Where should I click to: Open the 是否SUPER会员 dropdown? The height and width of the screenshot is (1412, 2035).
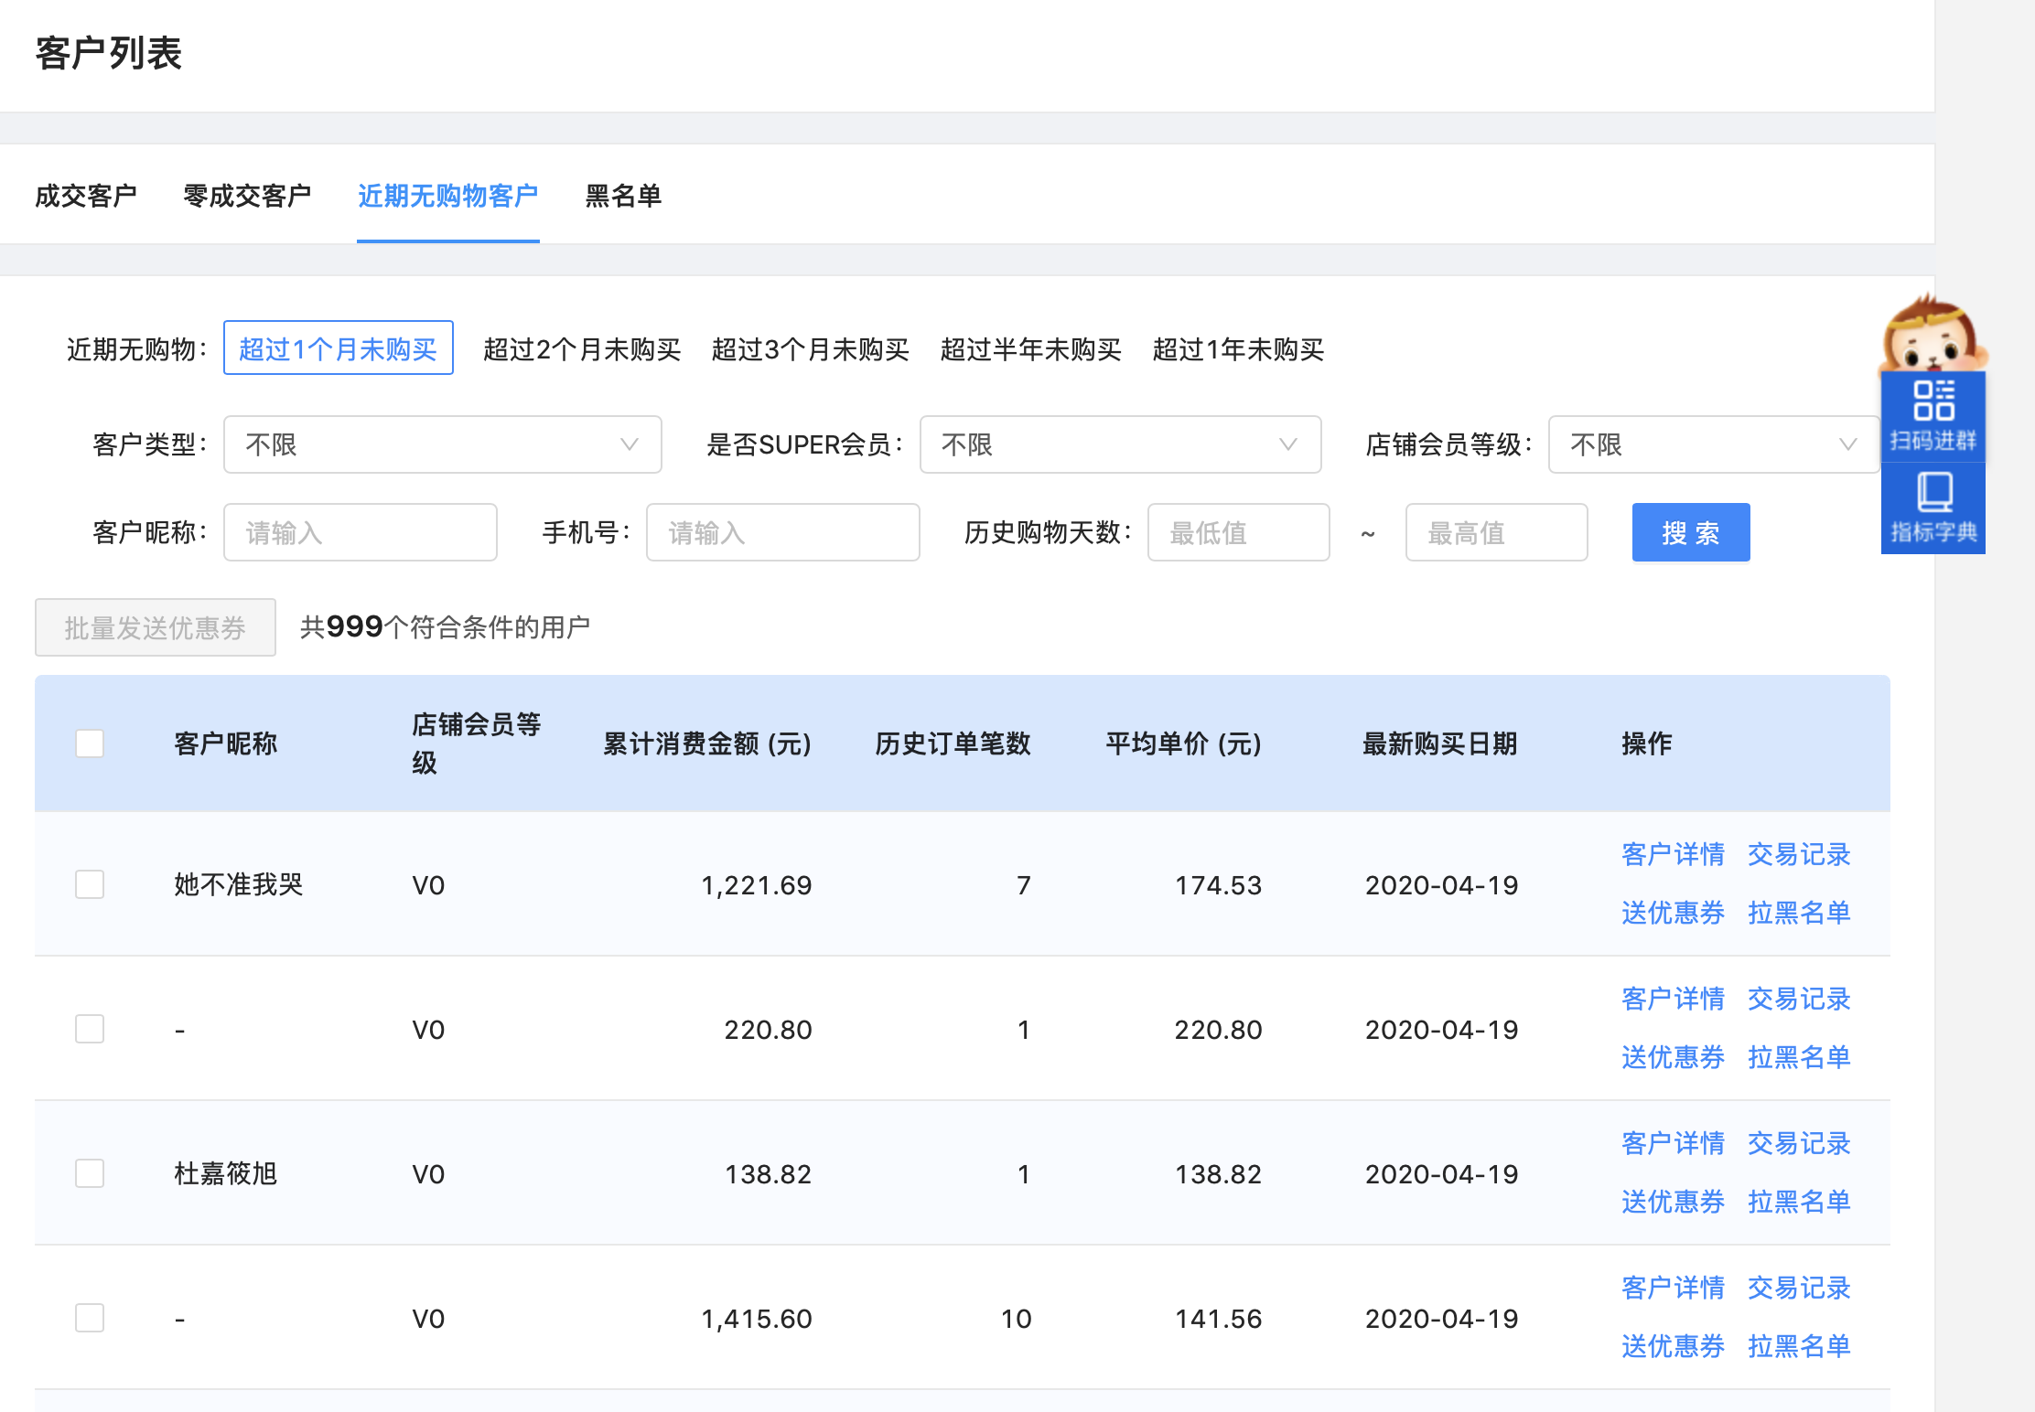click(x=1119, y=444)
